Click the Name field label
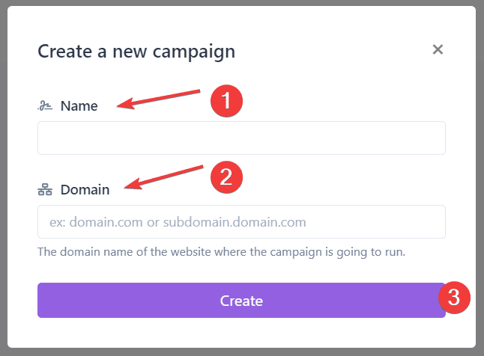The height and width of the screenshot is (356, 484). 79,106
